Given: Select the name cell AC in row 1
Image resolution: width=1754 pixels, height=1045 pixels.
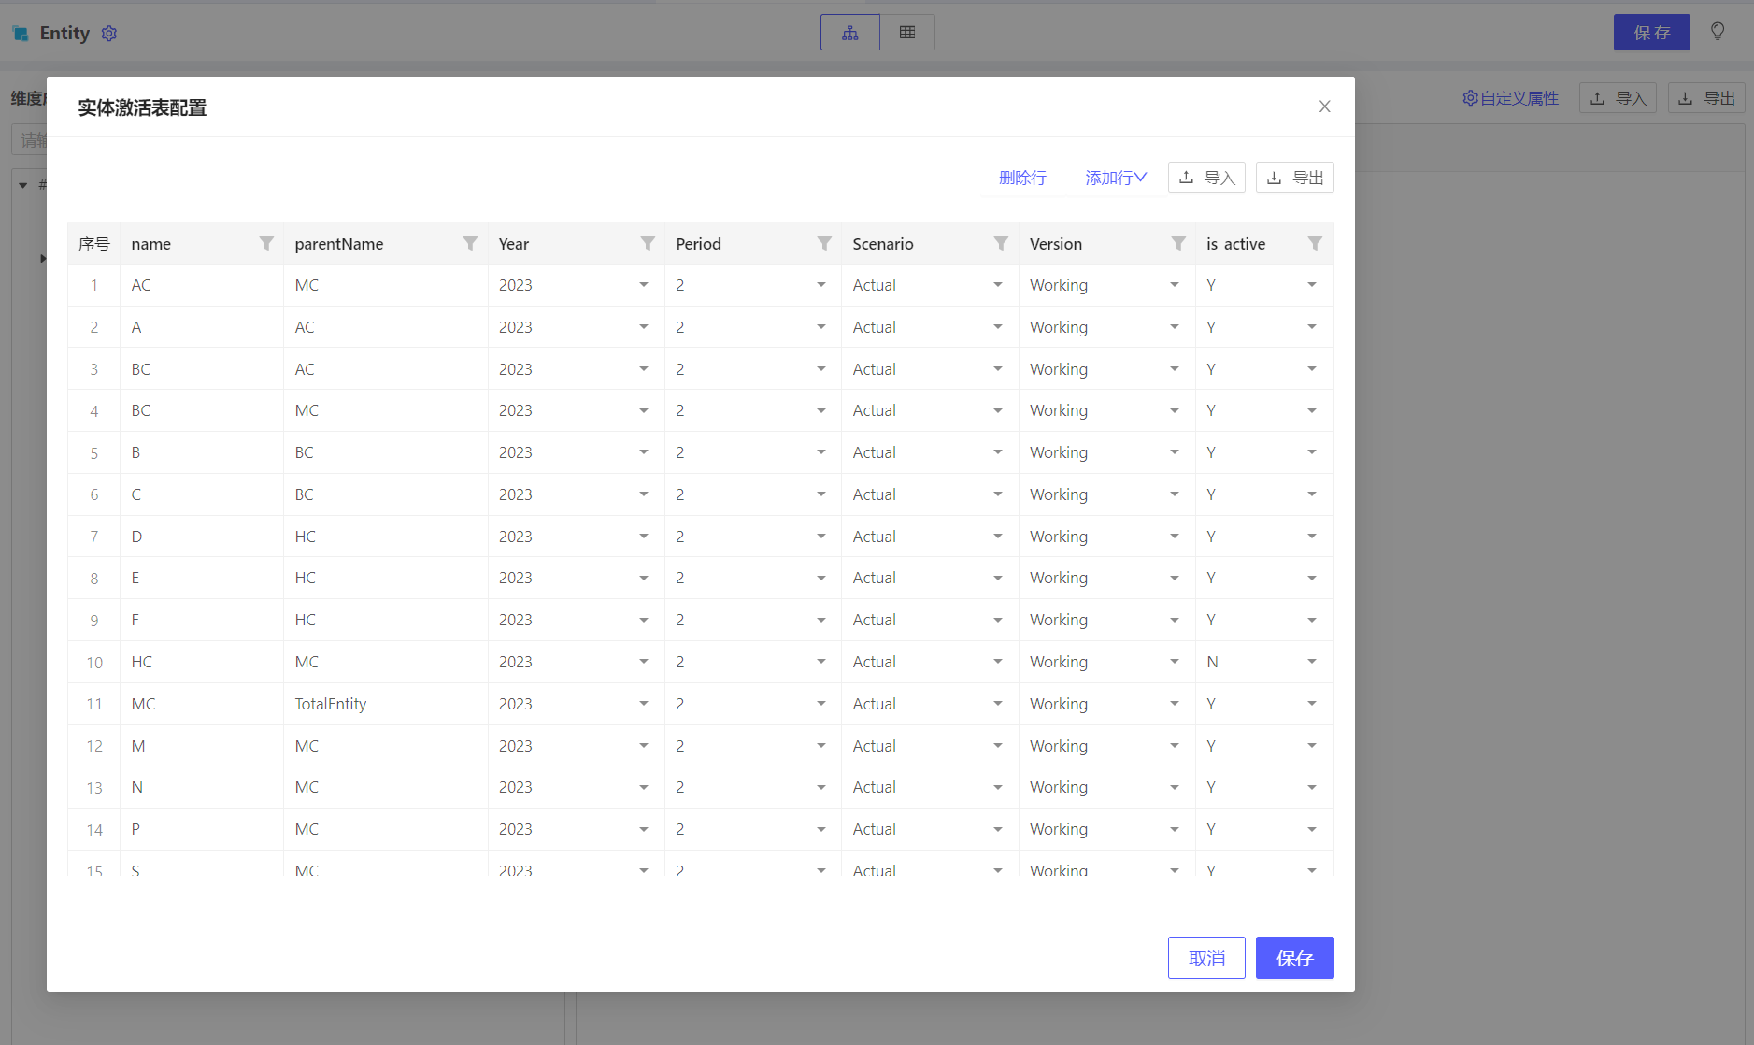Looking at the screenshot, I should tap(141, 285).
